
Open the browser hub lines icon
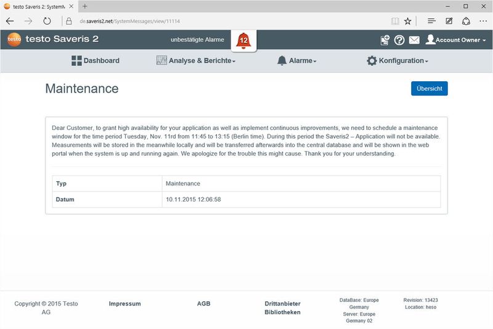[431, 21]
